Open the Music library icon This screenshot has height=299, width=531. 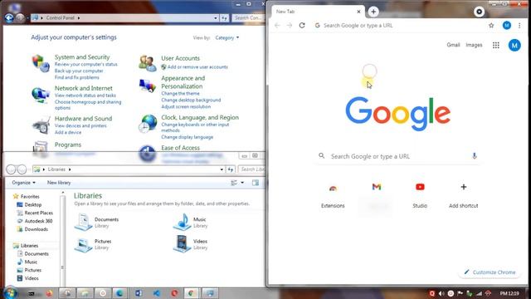point(183,222)
